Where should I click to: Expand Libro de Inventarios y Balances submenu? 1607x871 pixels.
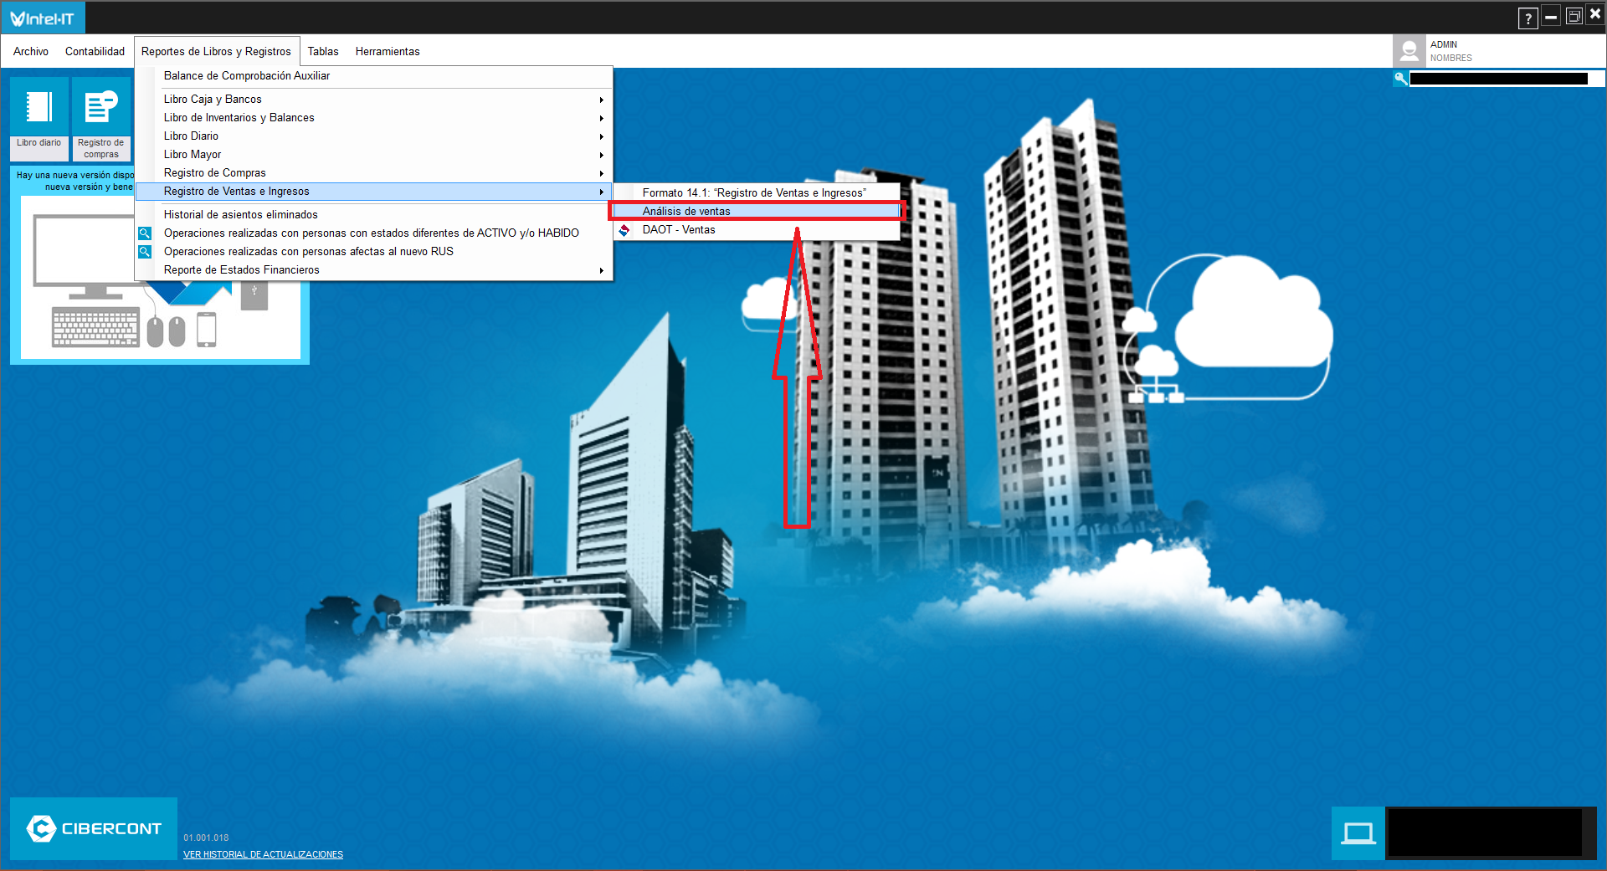[x=239, y=118]
